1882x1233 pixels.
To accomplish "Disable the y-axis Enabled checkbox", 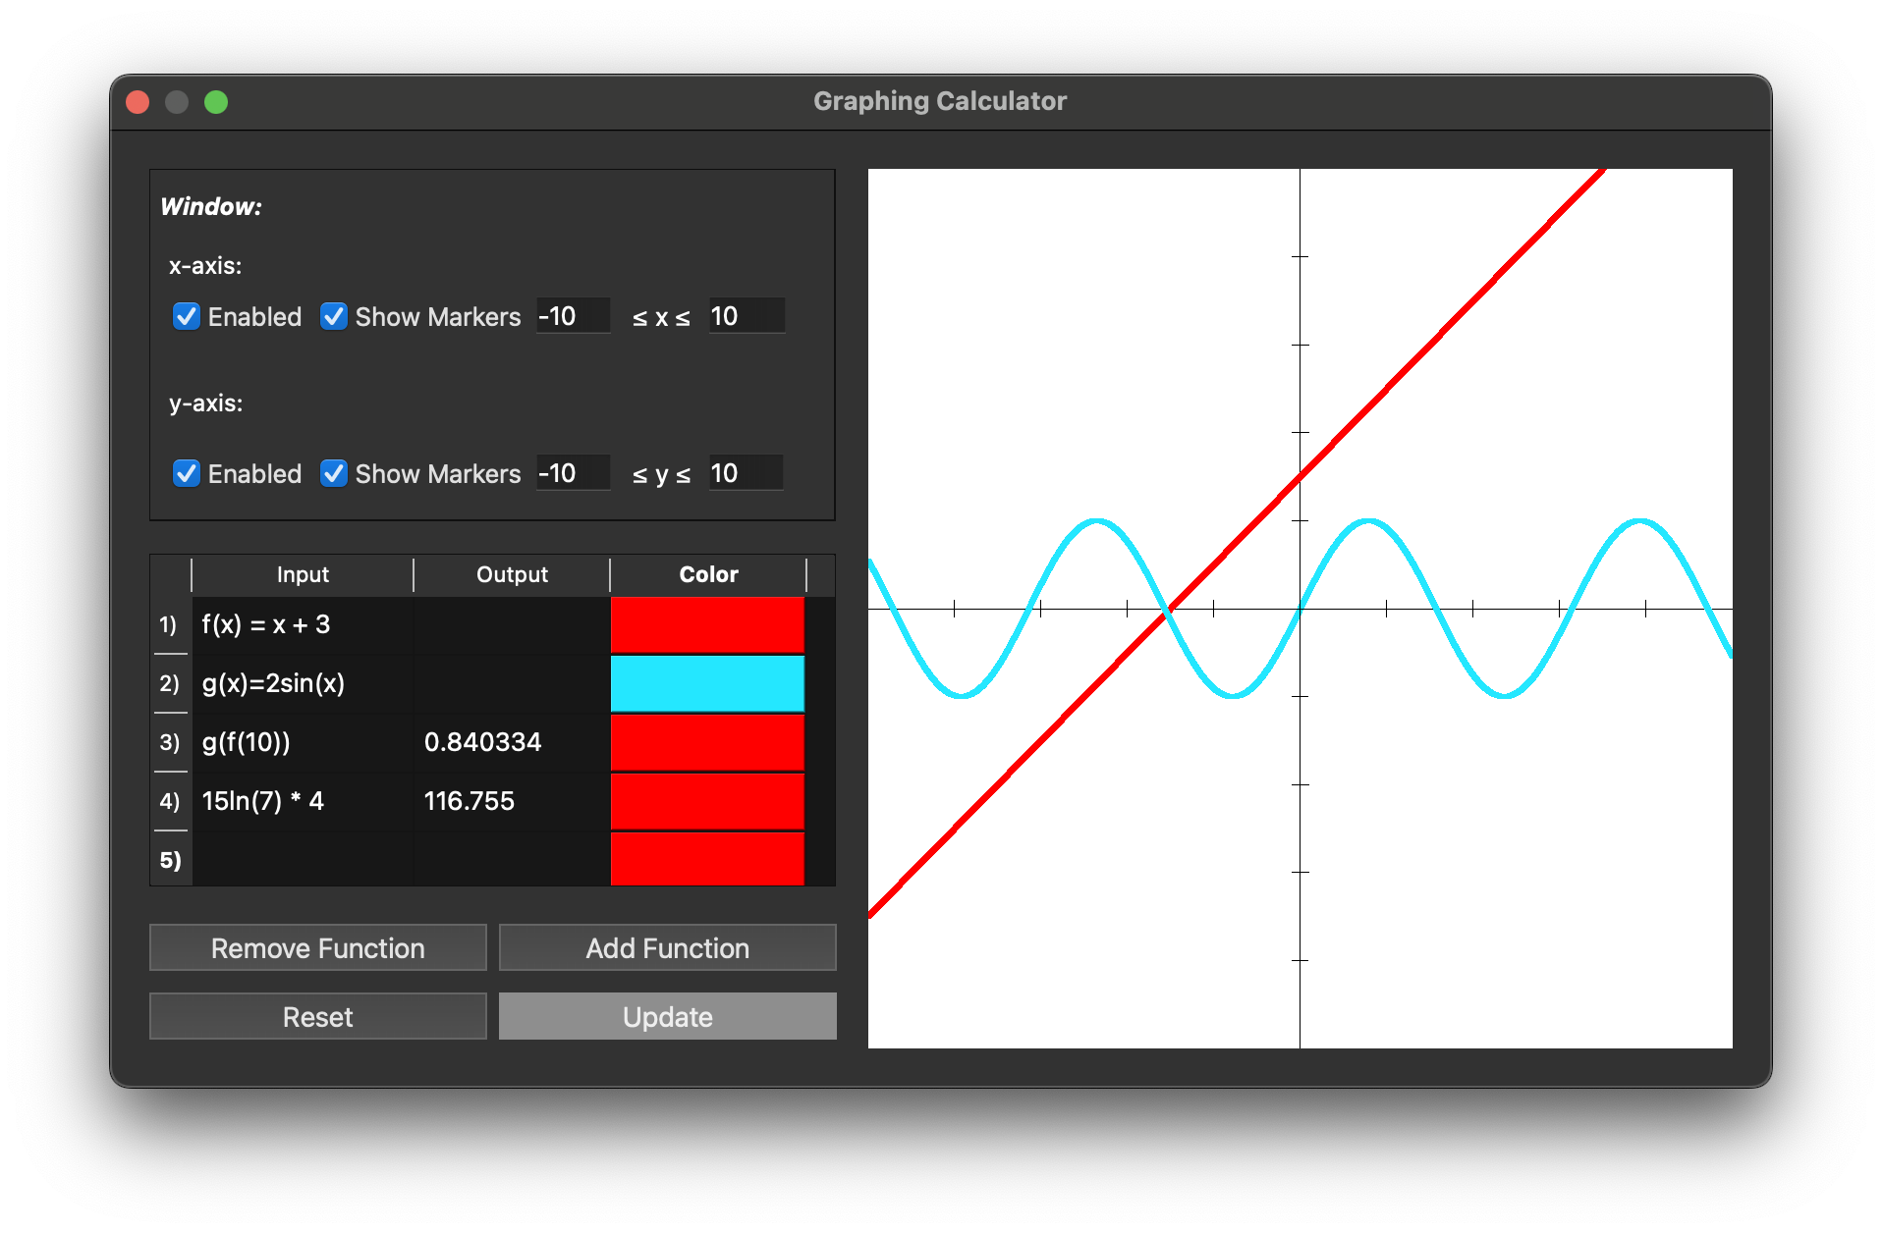I will pyautogui.click(x=187, y=473).
